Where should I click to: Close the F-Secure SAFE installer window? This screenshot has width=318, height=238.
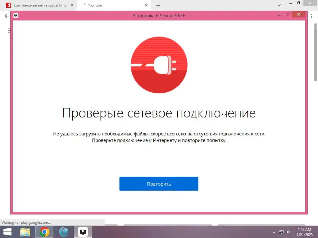tap(298, 15)
